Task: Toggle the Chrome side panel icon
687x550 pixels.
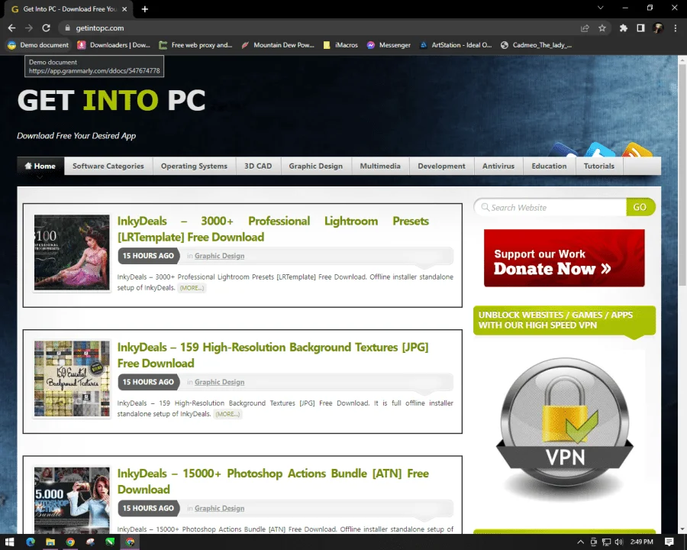Action: [x=640, y=28]
